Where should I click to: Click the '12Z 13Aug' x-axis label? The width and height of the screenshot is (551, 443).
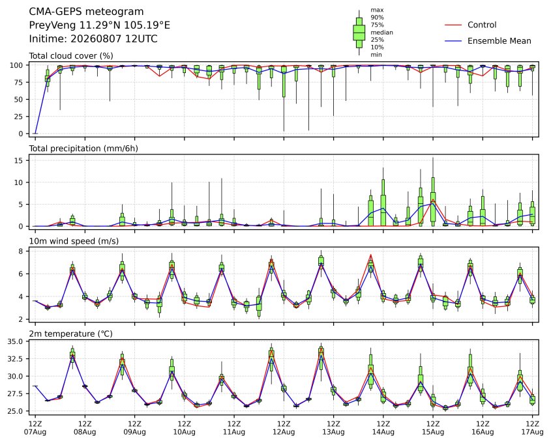click(x=333, y=428)
